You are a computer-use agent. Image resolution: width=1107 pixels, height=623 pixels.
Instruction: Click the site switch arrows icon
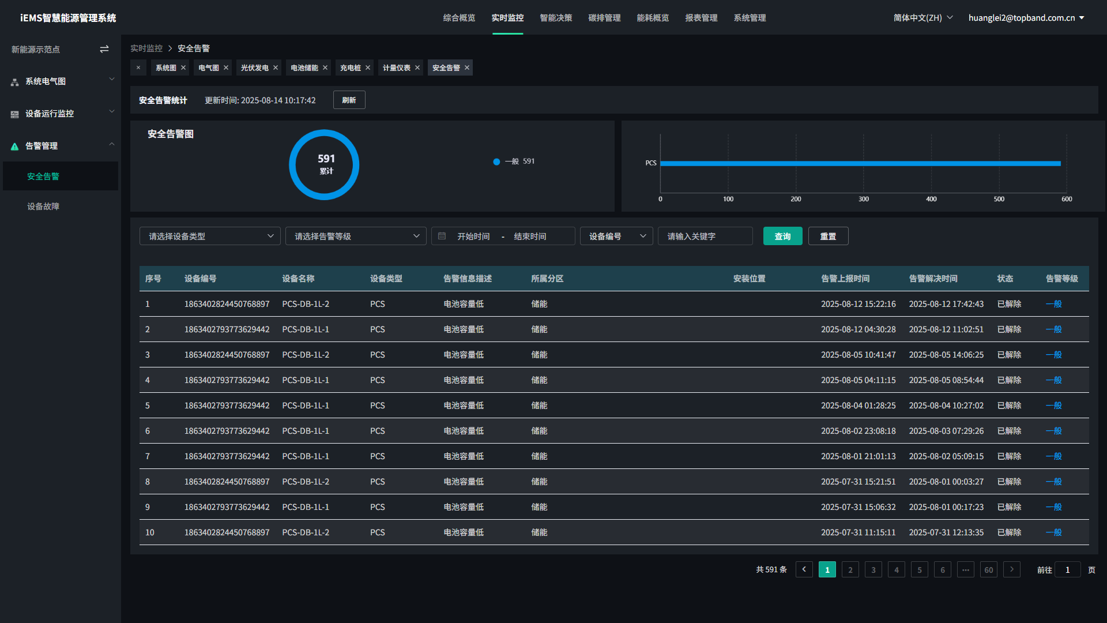click(104, 50)
